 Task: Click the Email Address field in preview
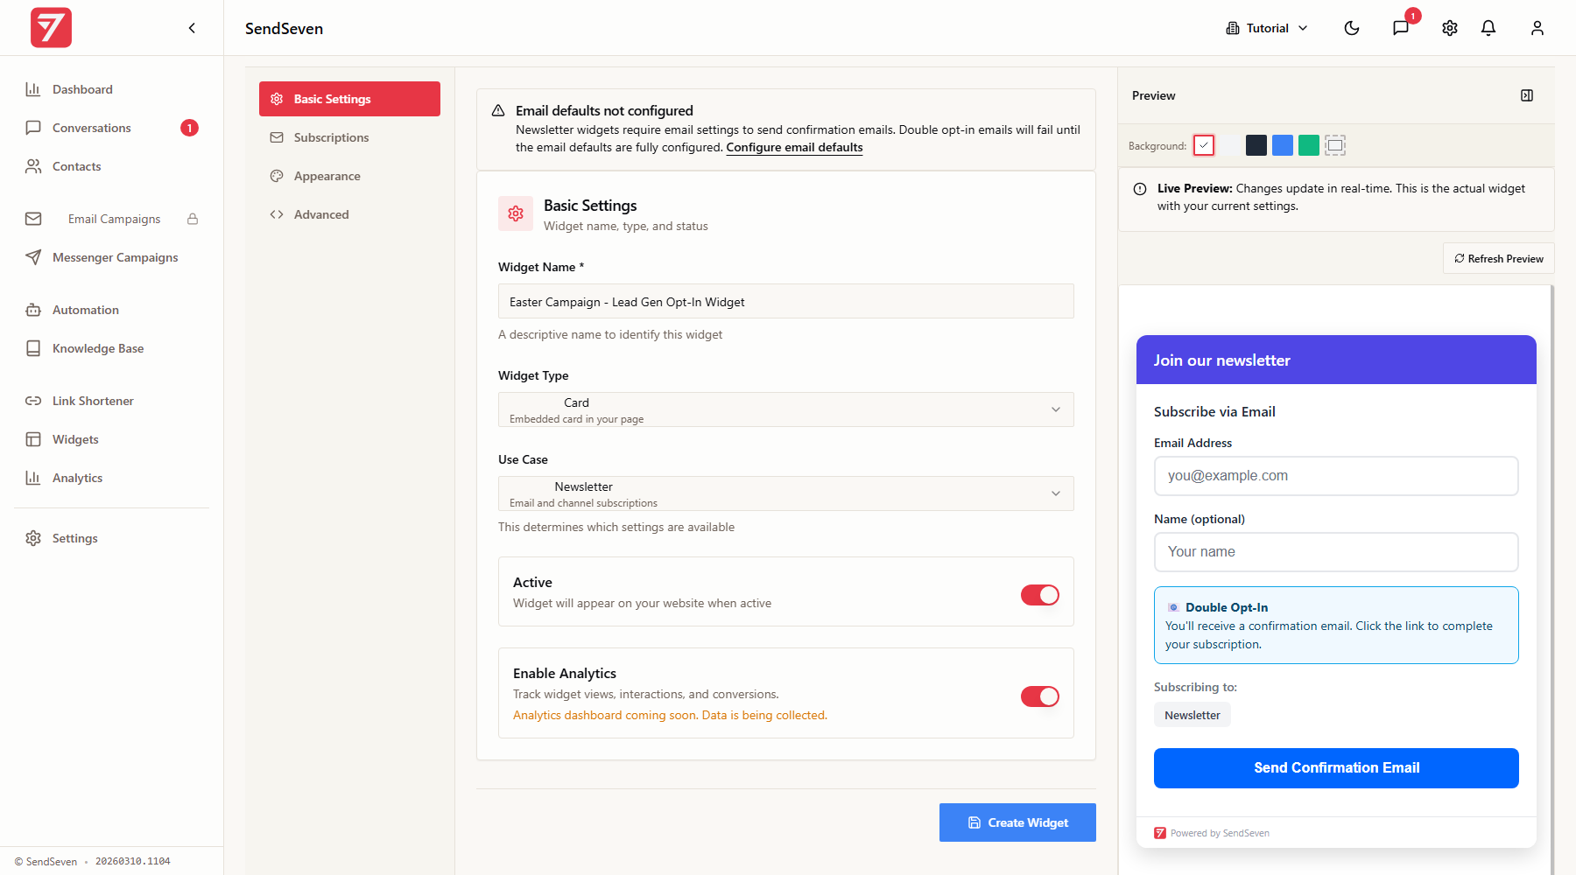[1336, 476]
